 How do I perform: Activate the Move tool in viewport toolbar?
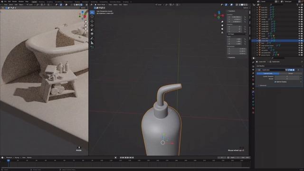92,21
